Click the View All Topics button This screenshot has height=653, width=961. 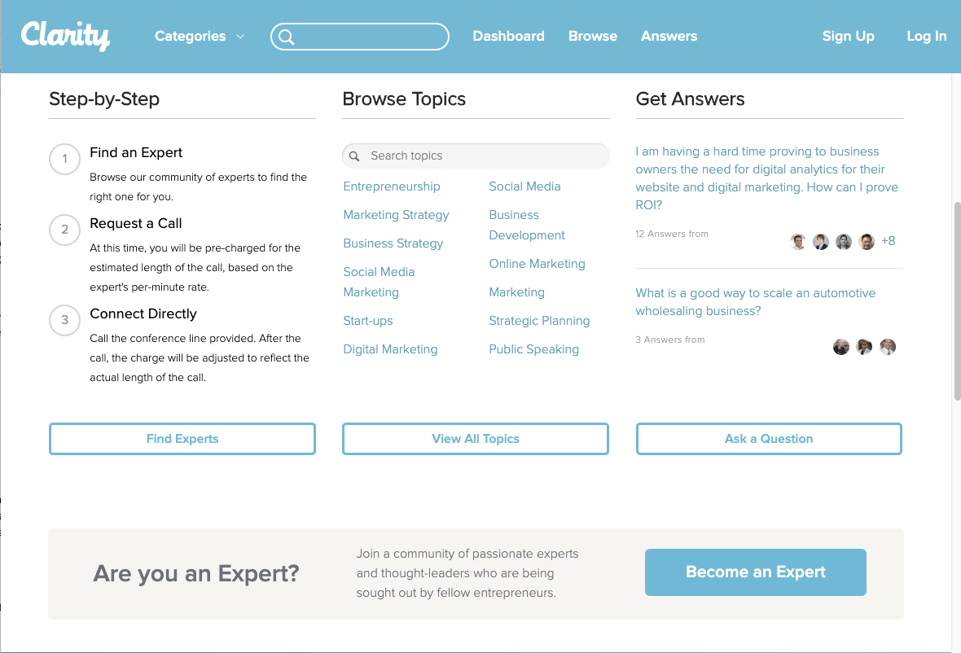click(476, 439)
